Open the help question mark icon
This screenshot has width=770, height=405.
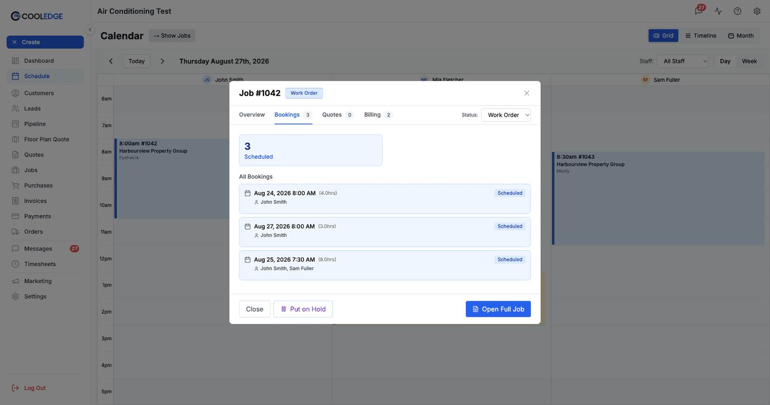(737, 11)
